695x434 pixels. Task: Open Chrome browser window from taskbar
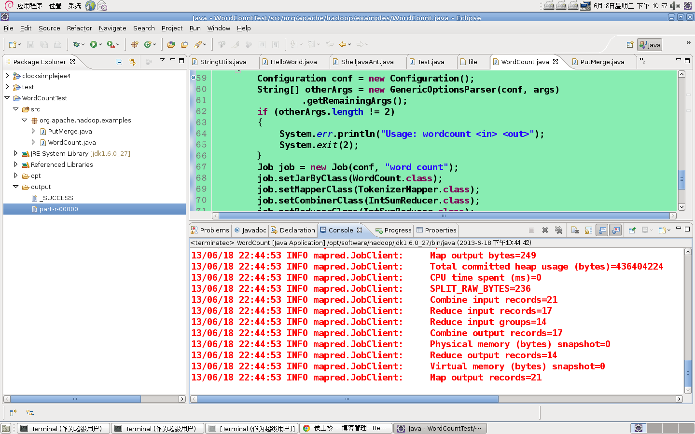pyautogui.click(x=345, y=428)
